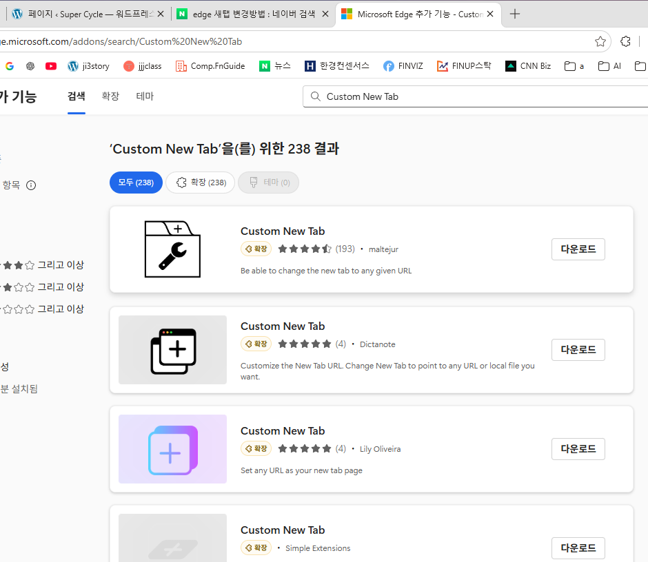Click the five-star rating on Dictanote card

(x=305, y=344)
